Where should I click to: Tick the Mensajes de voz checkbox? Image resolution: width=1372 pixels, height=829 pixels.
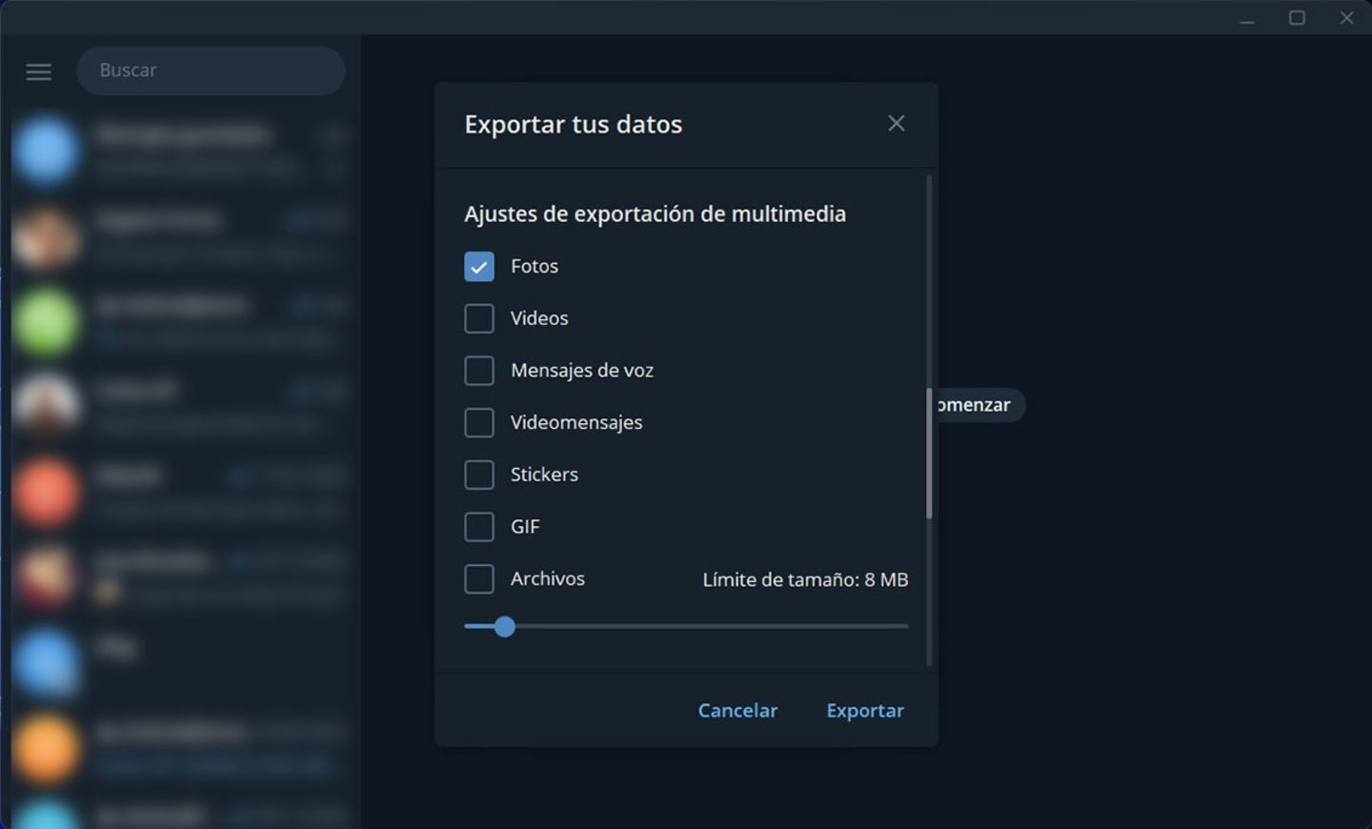pyautogui.click(x=479, y=371)
